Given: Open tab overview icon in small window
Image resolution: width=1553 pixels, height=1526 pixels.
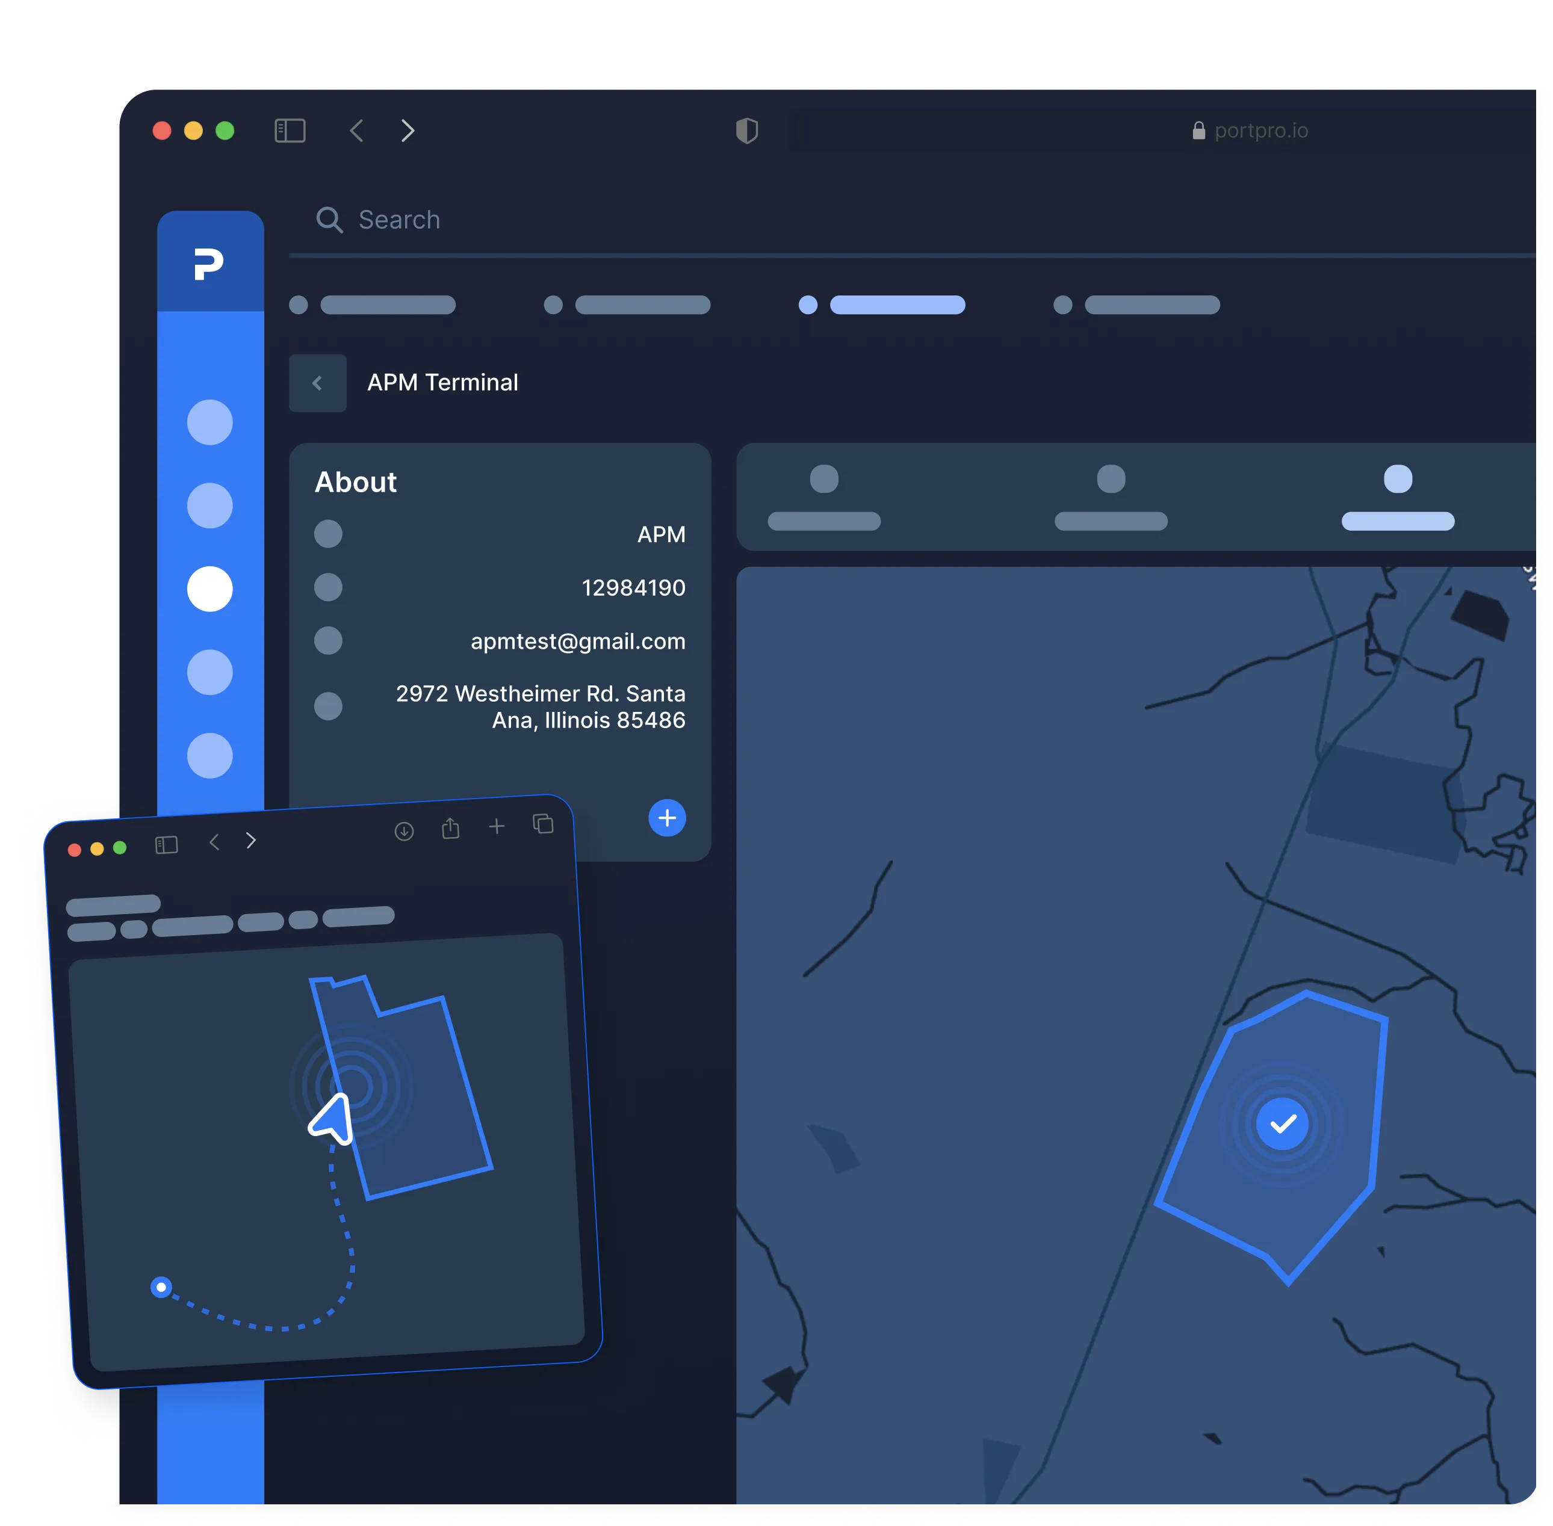Looking at the screenshot, I should click(x=543, y=823).
